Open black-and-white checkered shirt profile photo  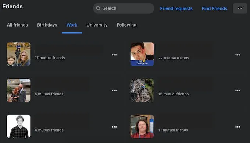pyautogui.click(x=18, y=126)
